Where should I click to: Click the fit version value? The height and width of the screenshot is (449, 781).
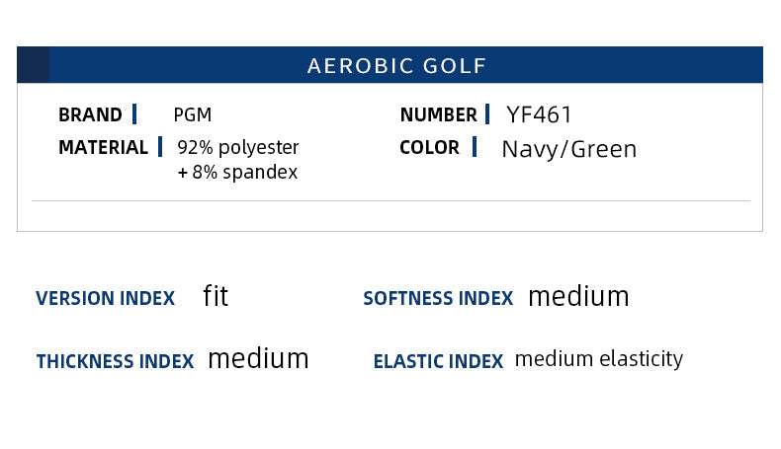[x=216, y=296]
